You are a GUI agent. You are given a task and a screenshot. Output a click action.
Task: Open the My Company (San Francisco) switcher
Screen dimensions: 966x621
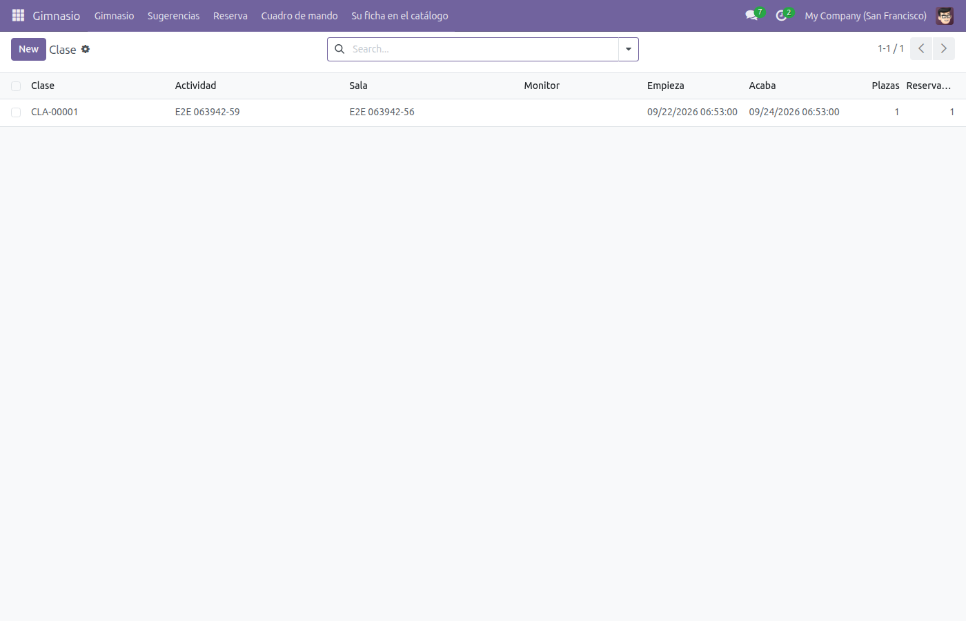tap(865, 15)
